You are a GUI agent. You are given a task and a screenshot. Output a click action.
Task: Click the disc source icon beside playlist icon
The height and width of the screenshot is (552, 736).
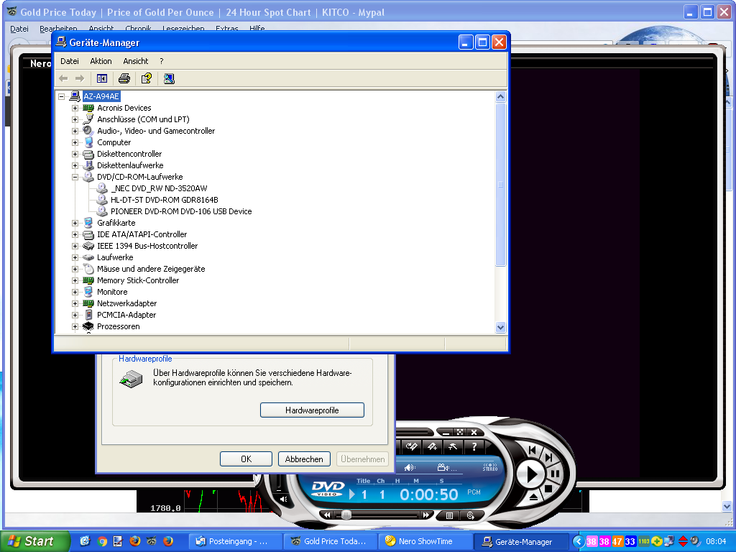[x=471, y=515]
